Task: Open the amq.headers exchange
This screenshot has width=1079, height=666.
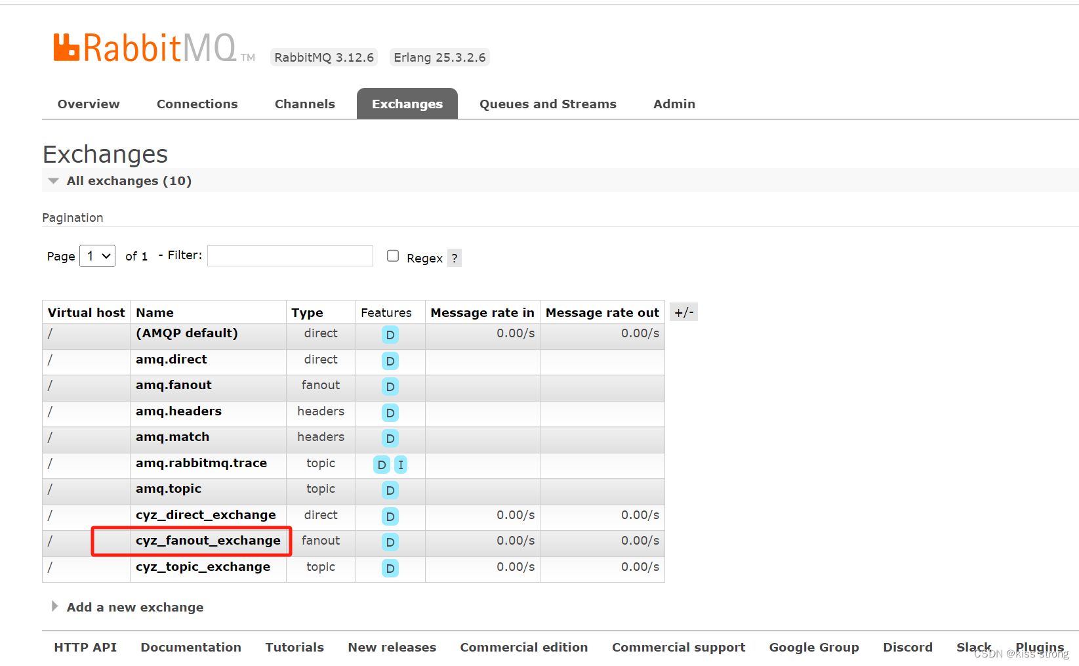Action: 178,411
